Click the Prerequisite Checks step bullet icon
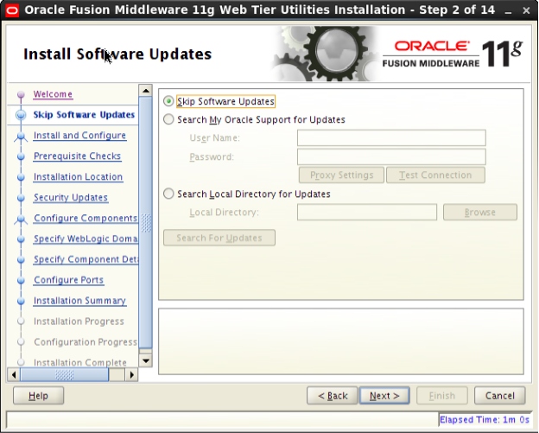The height and width of the screenshot is (433, 539). pyautogui.click(x=21, y=156)
